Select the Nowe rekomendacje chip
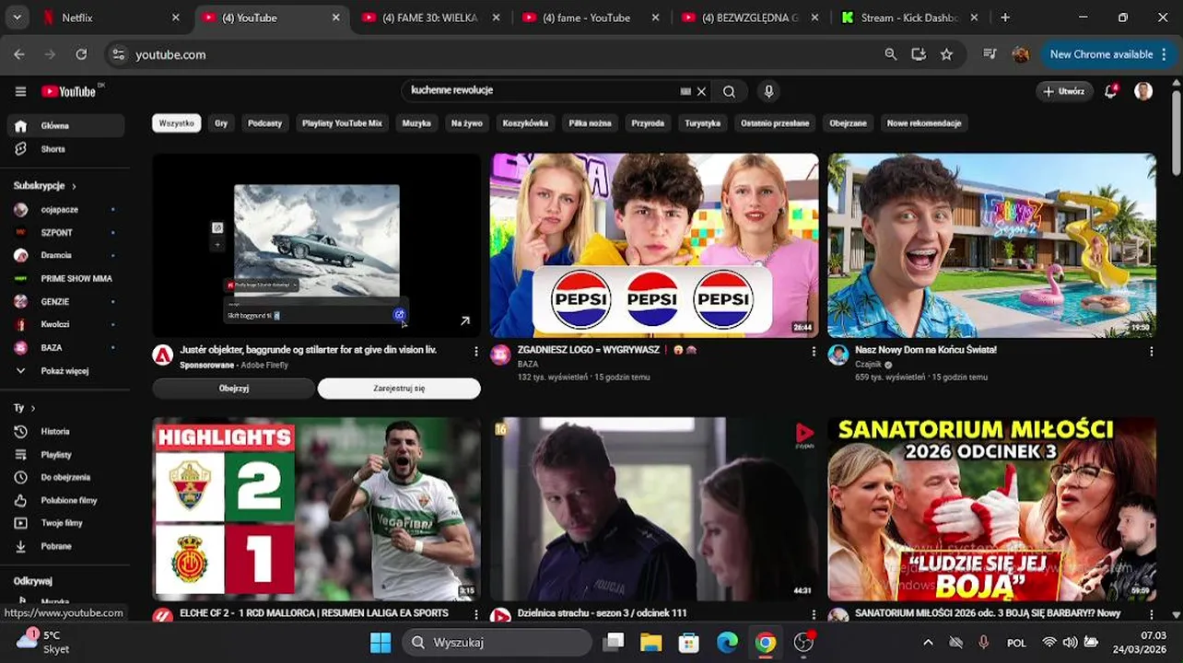Screen dimensions: 1183x663 [x=924, y=122]
